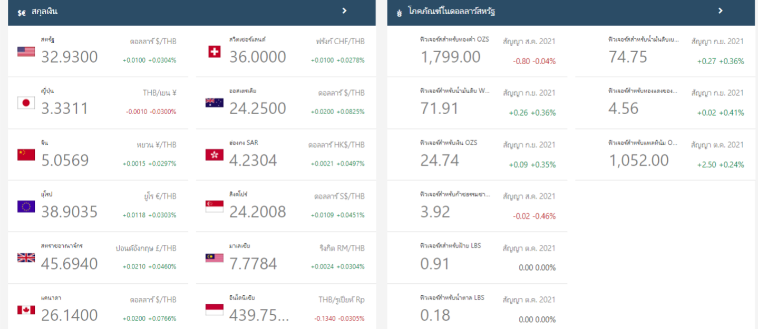The height and width of the screenshot is (329, 758).
Task: Click the ดอลลาร์ HK$/THB pair label
Action: click(x=336, y=144)
